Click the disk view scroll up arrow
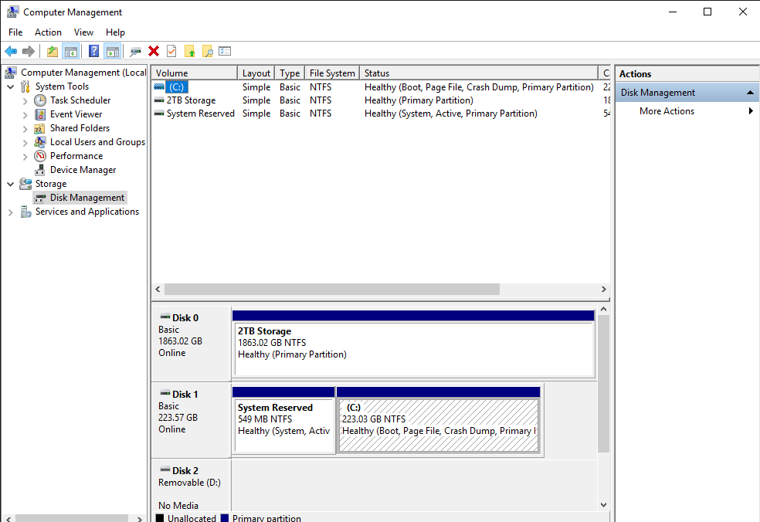The width and height of the screenshot is (760, 522). 603,309
